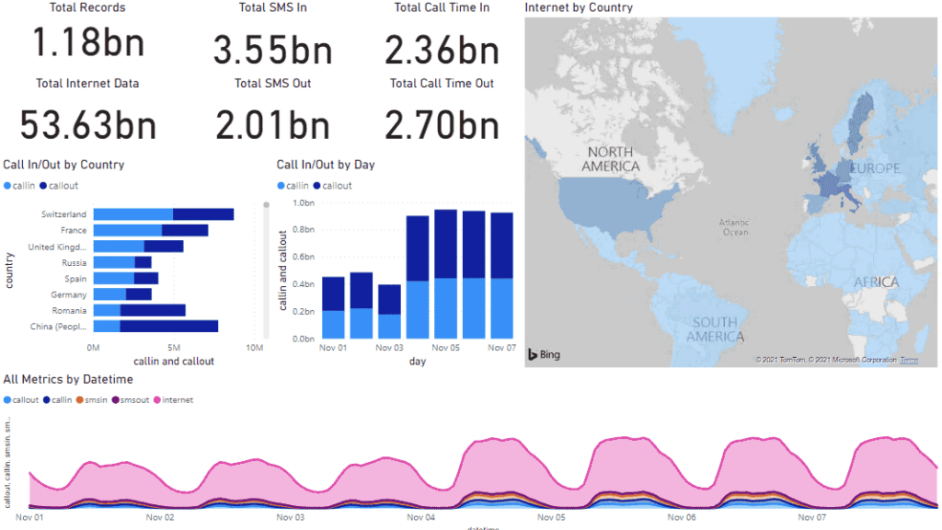
Task: Select the Nov 05 stacked column
Action: (446, 274)
